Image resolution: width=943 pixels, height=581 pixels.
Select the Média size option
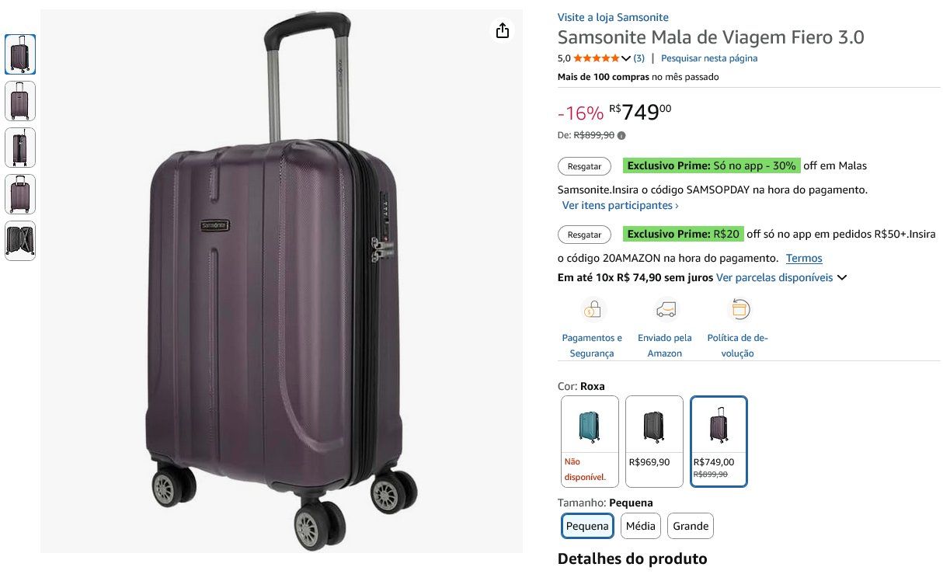coord(641,526)
